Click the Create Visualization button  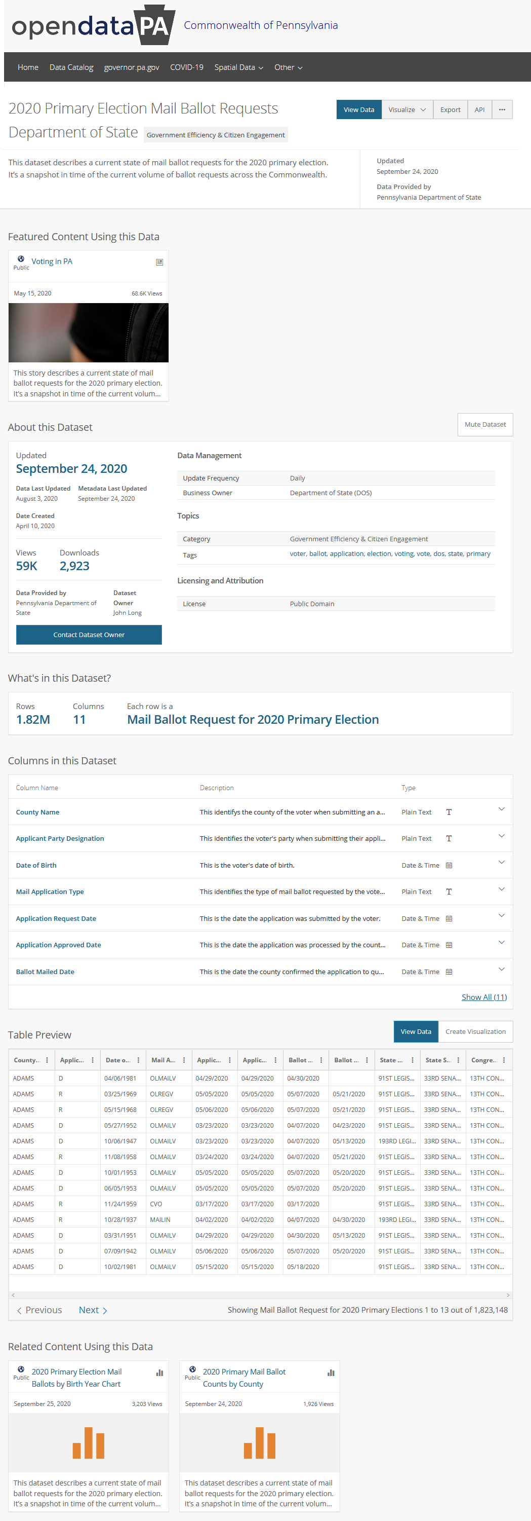[x=475, y=1032]
